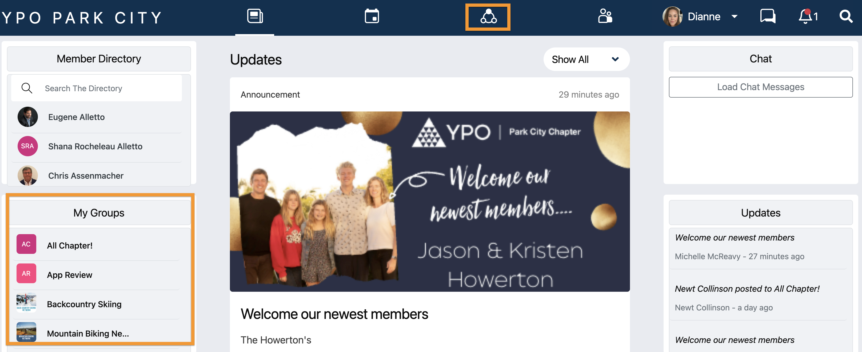The width and height of the screenshot is (862, 352).
Task: Click in Search The Directory field
Action: click(x=96, y=88)
